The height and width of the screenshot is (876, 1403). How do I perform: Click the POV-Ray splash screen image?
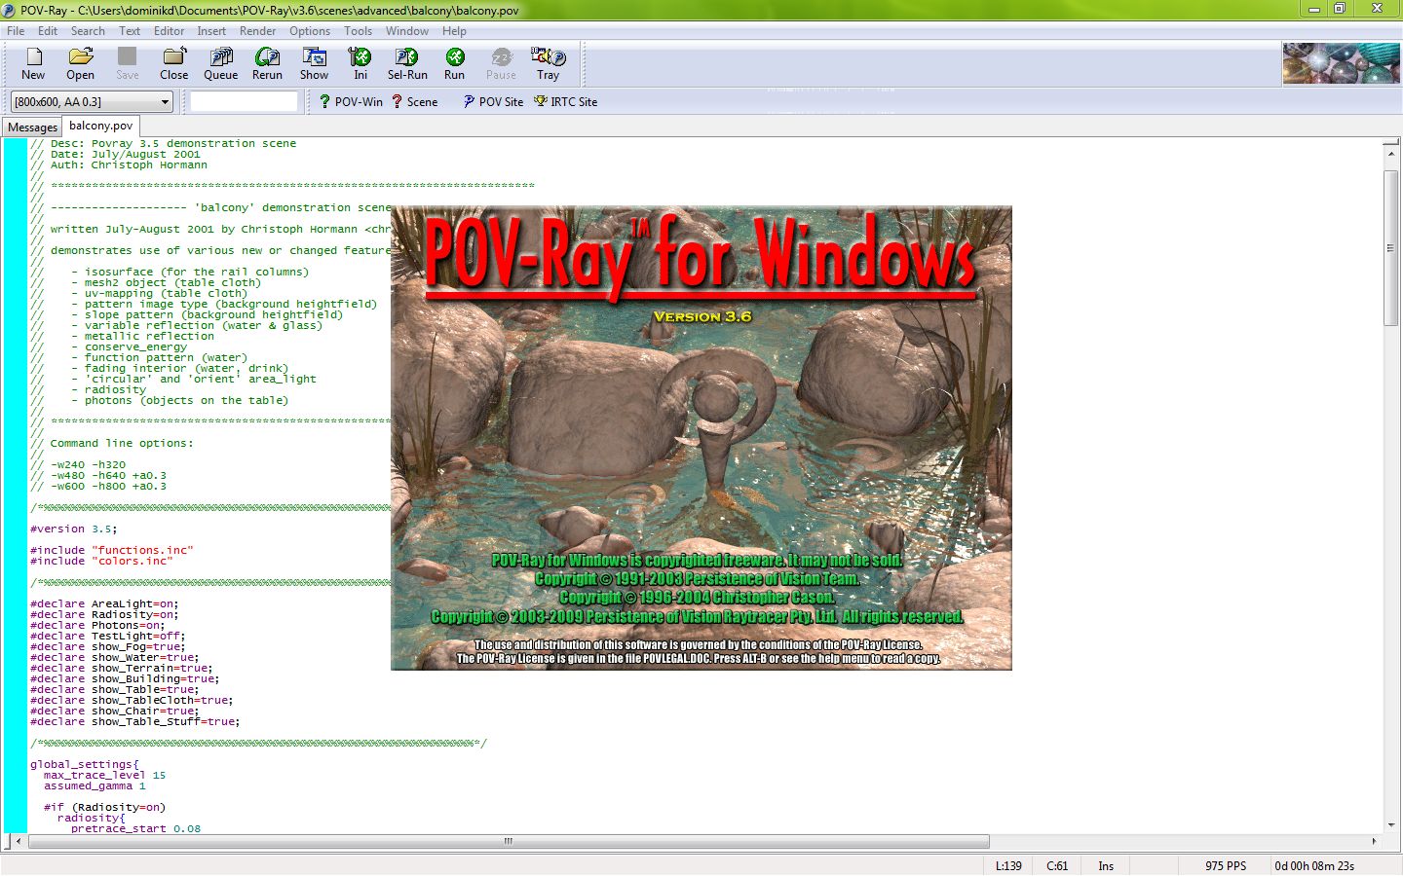(701, 438)
